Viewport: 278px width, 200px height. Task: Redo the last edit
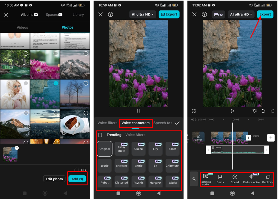(x=272, y=111)
